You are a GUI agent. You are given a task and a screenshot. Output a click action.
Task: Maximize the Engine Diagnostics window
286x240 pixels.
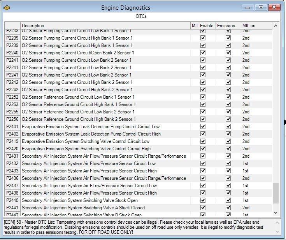(261, 7)
